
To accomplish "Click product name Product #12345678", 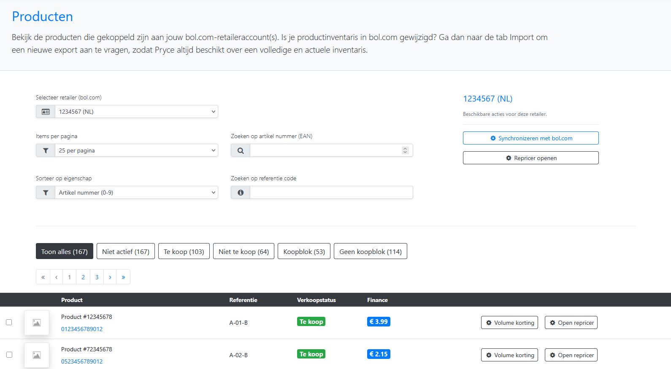I will [x=87, y=317].
